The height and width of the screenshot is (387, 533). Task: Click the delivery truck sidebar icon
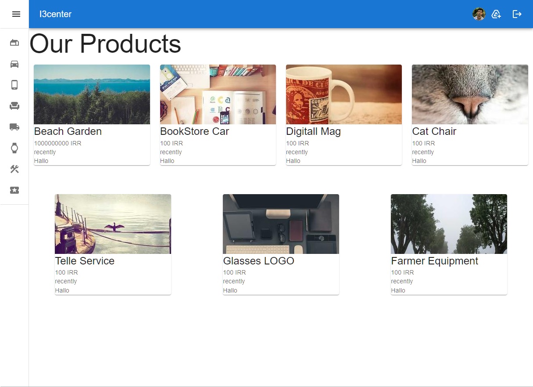(x=14, y=127)
